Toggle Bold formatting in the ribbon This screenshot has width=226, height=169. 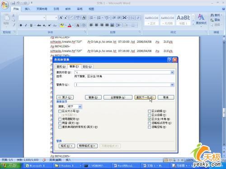tap(21, 25)
